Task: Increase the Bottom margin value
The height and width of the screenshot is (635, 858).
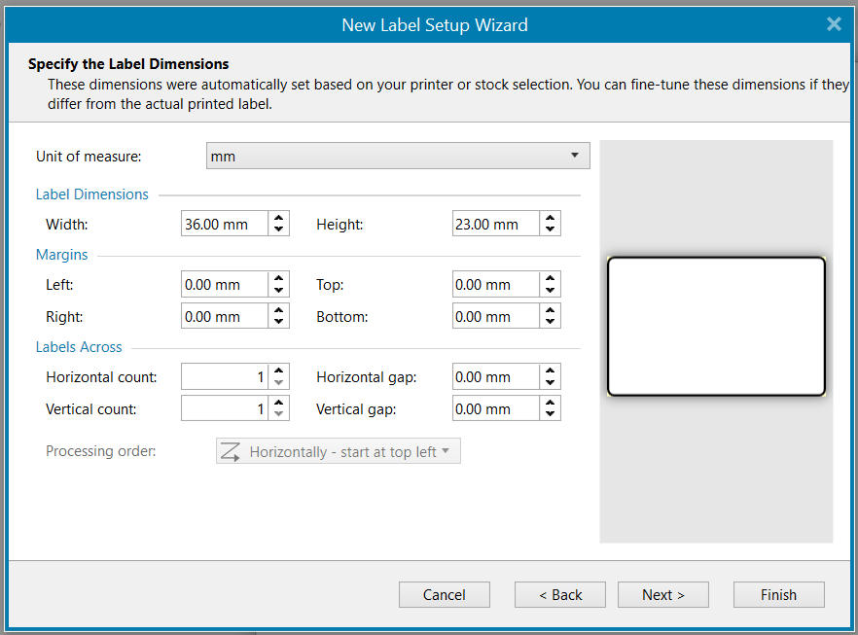Action: click(550, 310)
